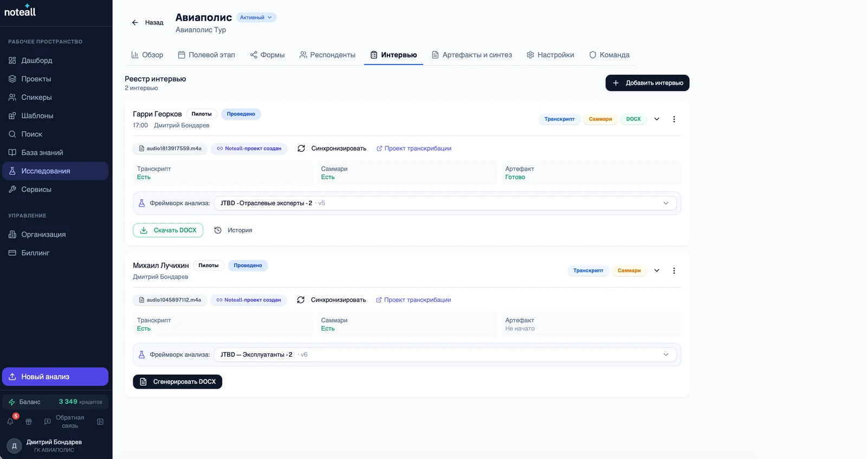Open Настройки tab
Image resolution: width=867 pixels, height=459 pixels.
pyautogui.click(x=550, y=55)
